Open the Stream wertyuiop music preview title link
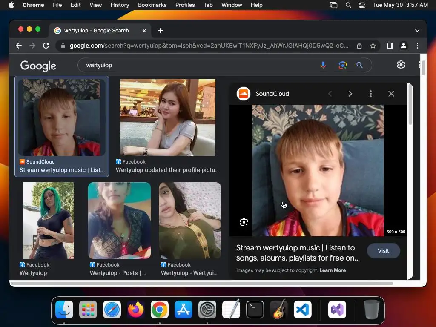The height and width of the screenshot is (327, 436). point(298,253)
